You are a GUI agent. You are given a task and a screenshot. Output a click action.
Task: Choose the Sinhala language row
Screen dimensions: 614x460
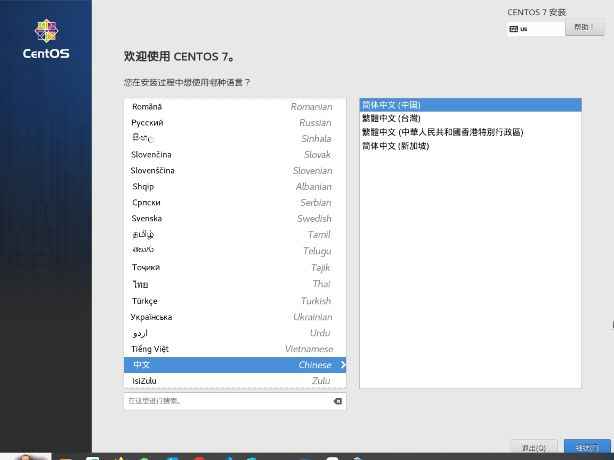click(235, 139)
